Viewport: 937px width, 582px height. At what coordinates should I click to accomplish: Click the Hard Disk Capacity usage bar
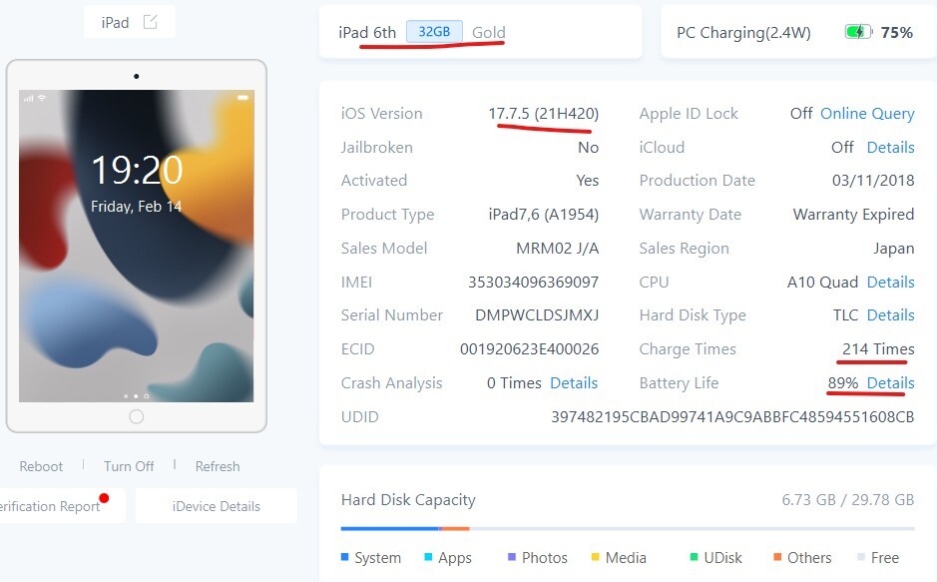628,528
